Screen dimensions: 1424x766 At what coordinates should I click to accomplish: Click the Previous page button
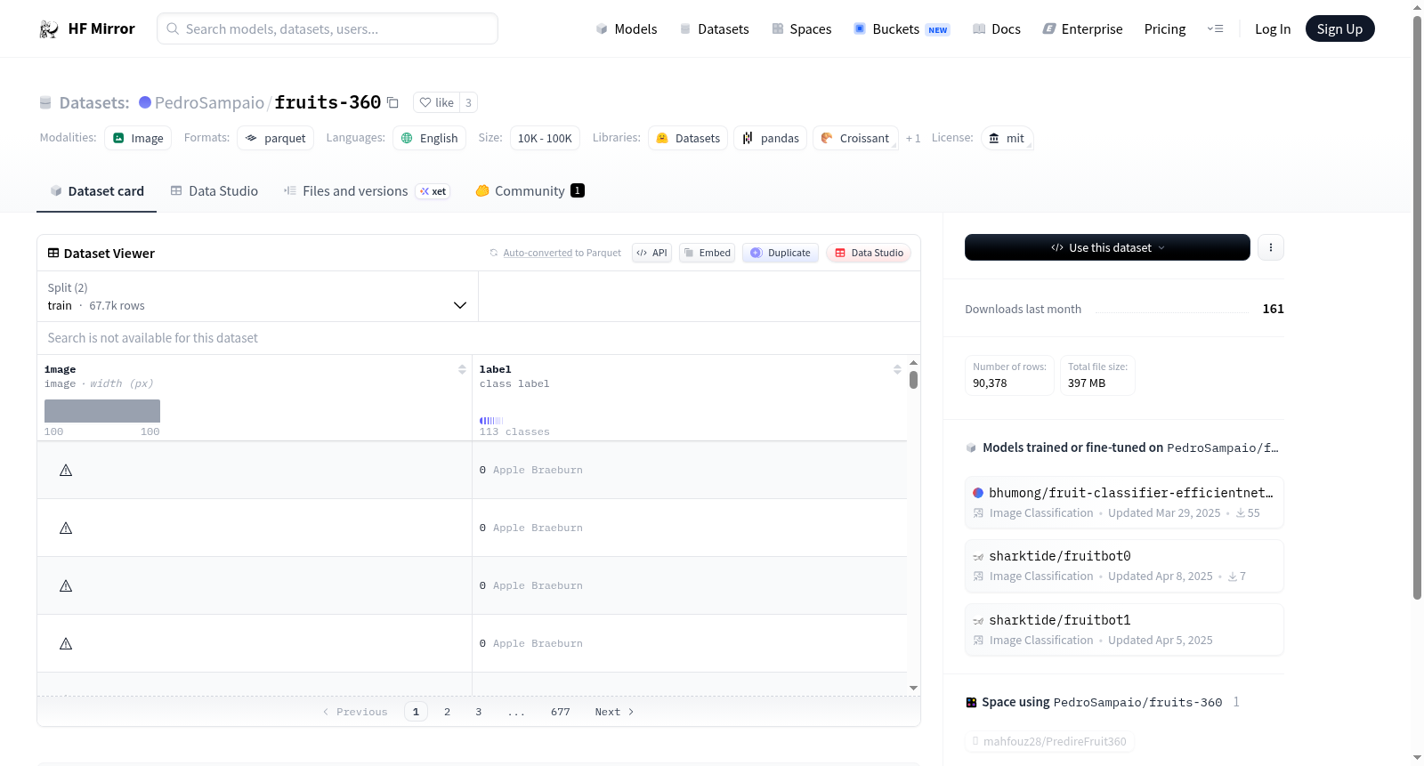(x=355, y=712)
